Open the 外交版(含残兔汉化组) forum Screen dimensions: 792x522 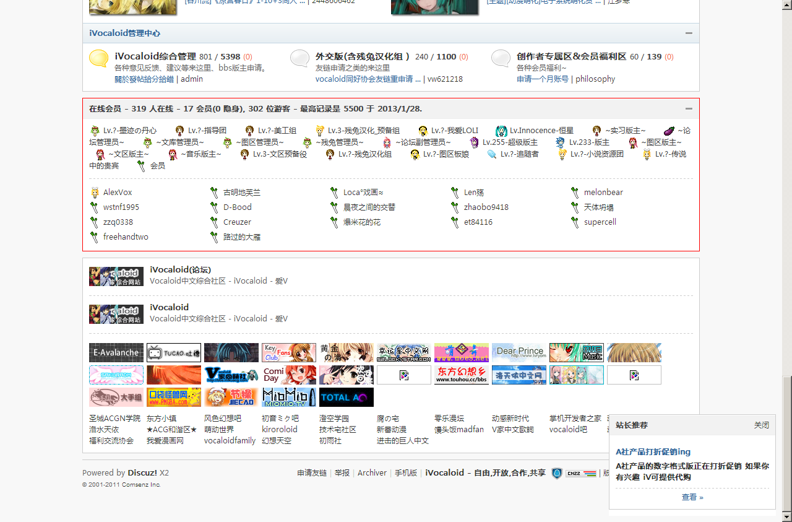point(363,56)
